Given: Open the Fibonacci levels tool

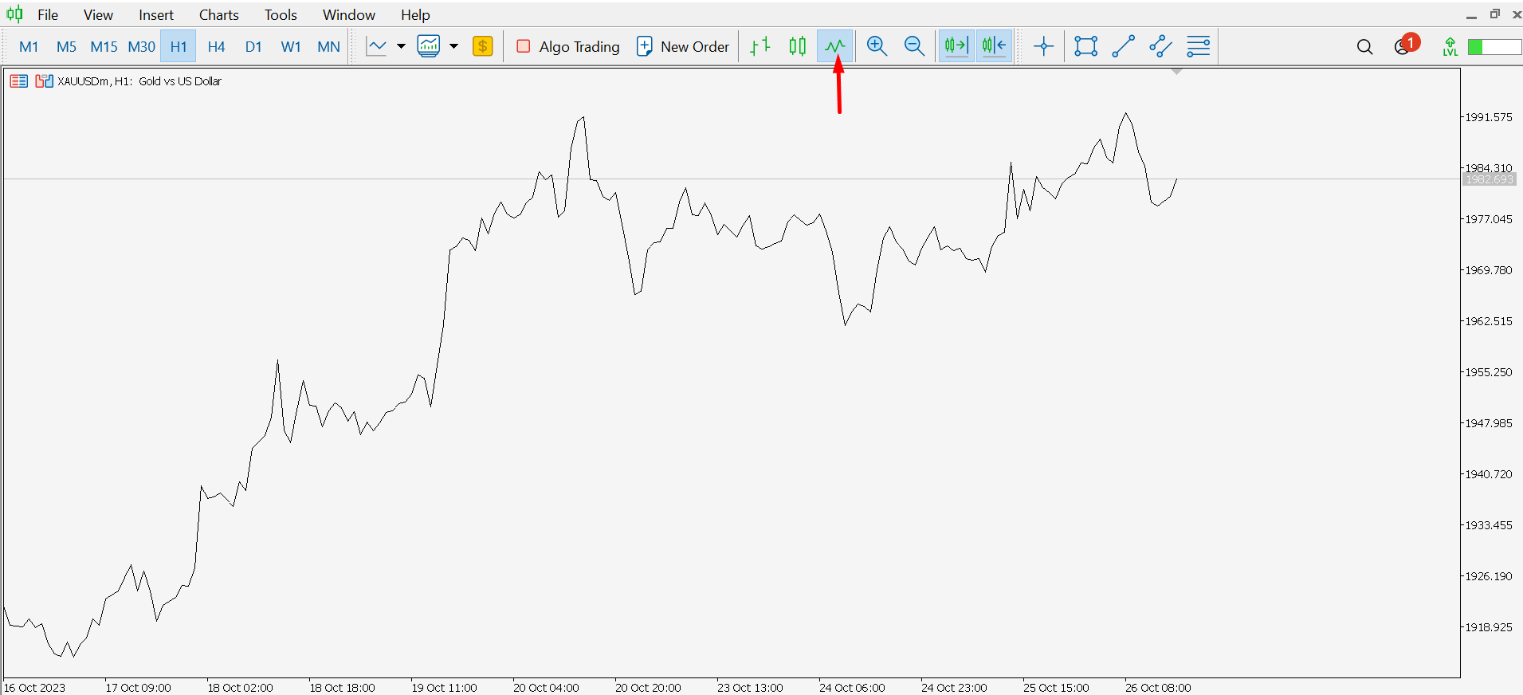Looking at the screenshot, I should [x=1198, y=46].
